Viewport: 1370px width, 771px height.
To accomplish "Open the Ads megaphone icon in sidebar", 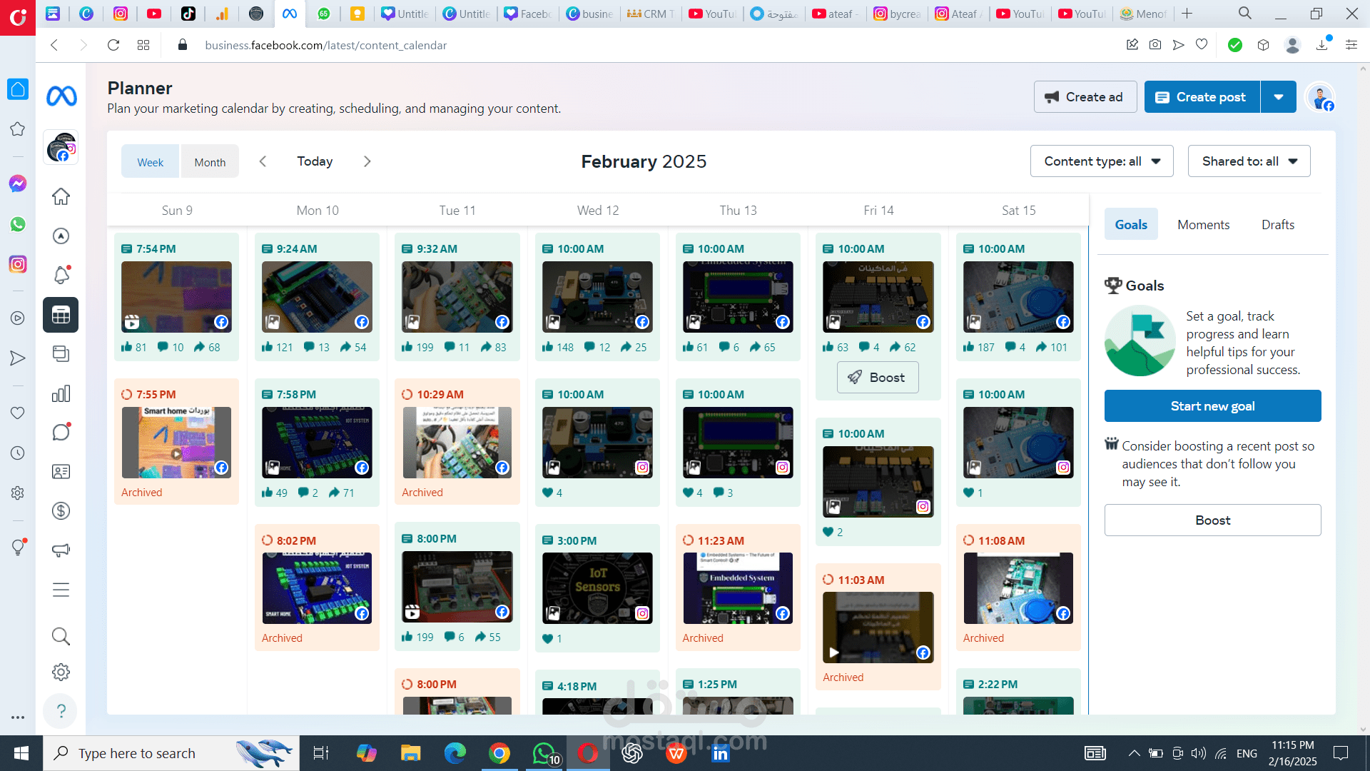I will pos(61,550).
